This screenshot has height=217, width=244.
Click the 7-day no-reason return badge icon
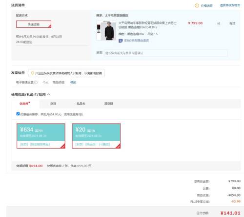pyautogui.click(x=121, y=41)
